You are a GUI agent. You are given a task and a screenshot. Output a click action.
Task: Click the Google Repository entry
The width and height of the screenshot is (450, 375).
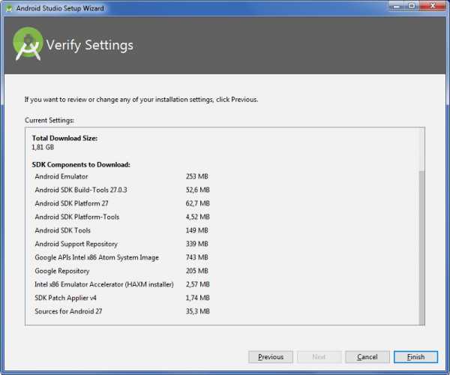(x=61, y=271)
